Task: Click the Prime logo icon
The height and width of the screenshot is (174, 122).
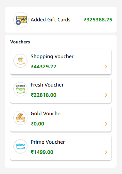Action: pyautogui.click(x=20, y=146)
